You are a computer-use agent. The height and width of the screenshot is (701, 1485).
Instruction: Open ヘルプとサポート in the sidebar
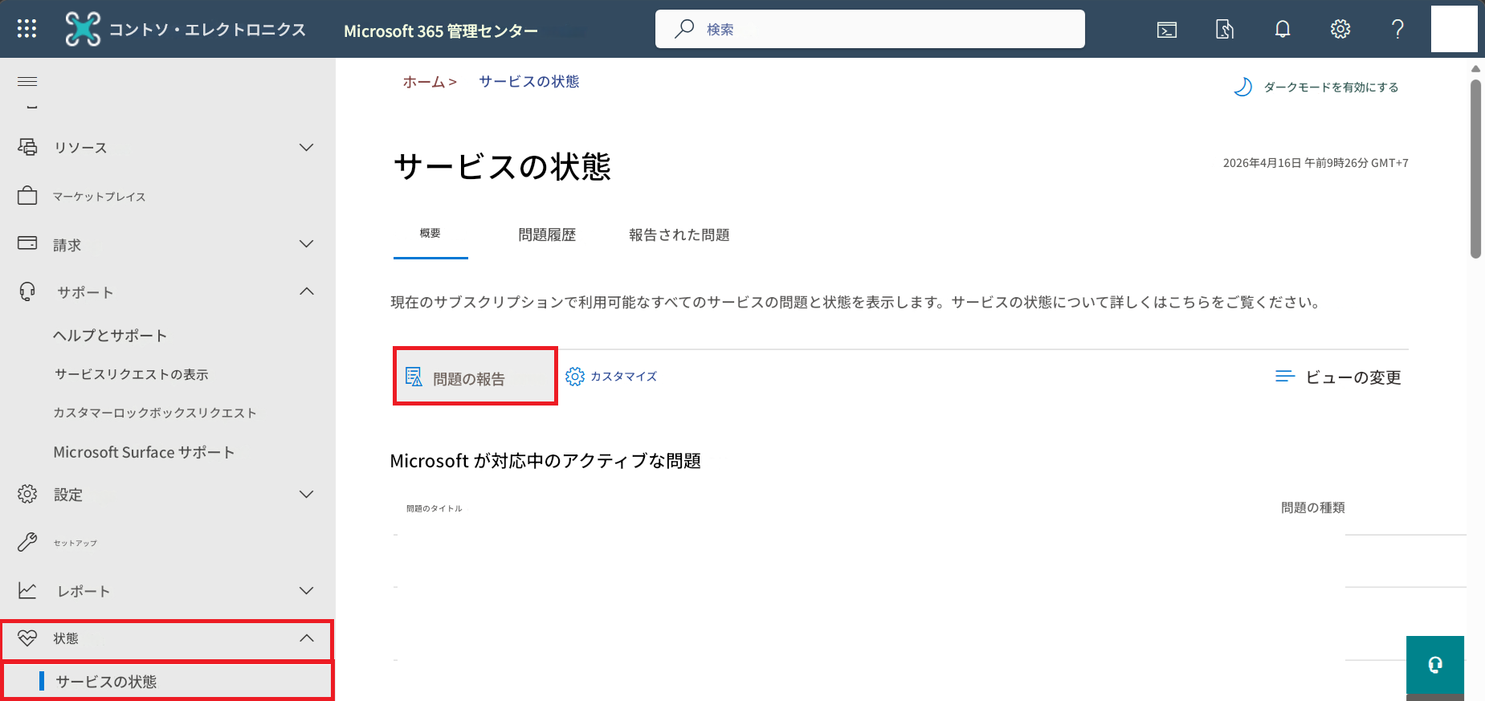pos(110,336)
